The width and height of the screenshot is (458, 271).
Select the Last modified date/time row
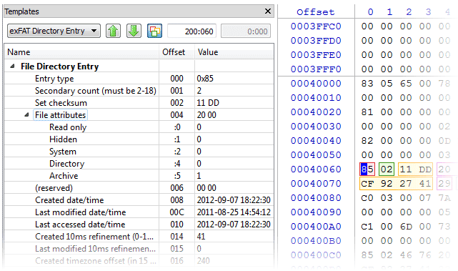click(139, 212)
